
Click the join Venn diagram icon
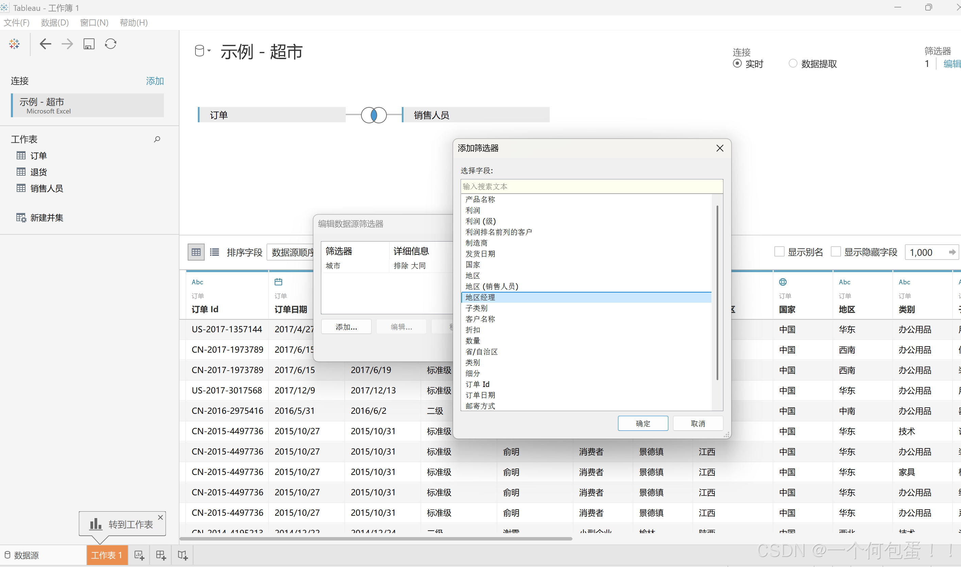(374, 115)
